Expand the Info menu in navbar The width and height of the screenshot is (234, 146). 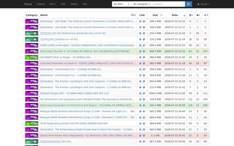click(53, 4)
